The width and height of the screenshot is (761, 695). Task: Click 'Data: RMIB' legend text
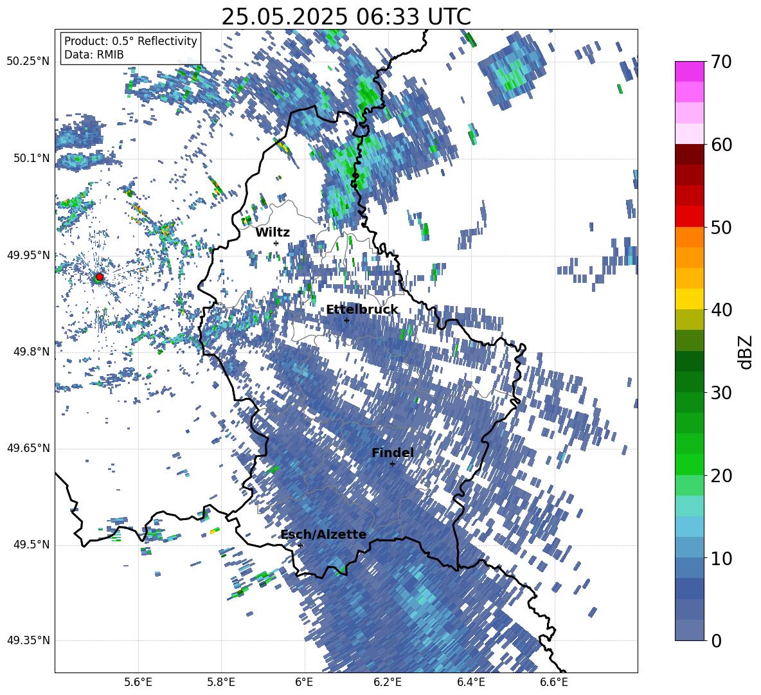pyautogui.click(x=94, y=55)
